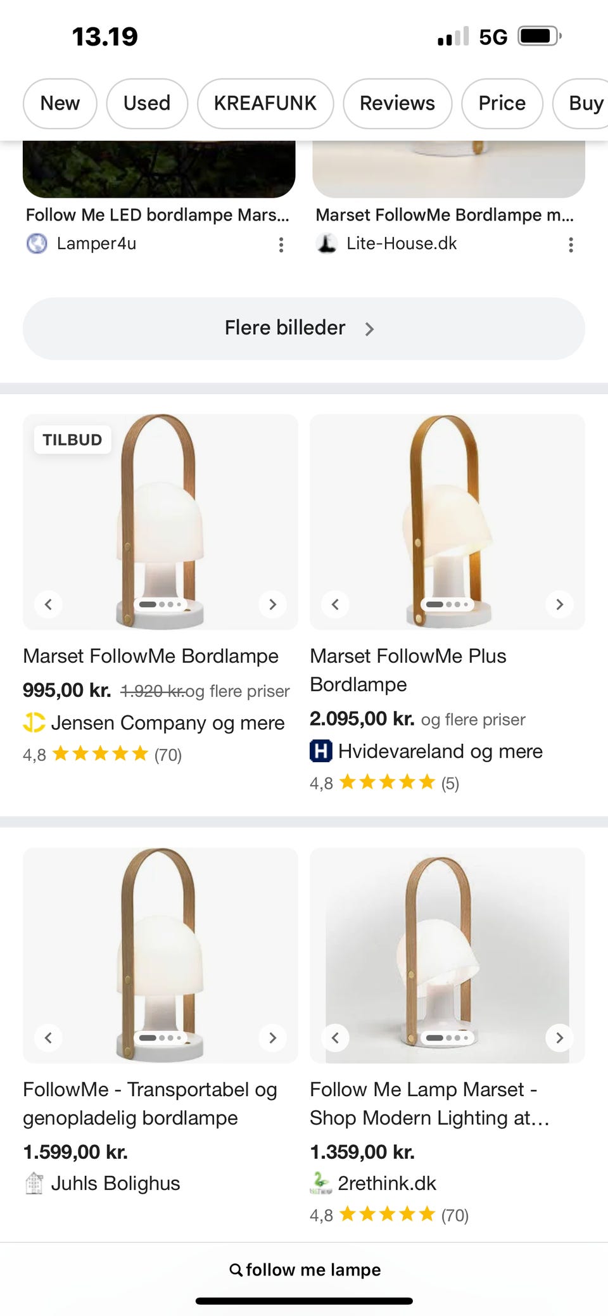This screenshot has width=608, height=1316.
Task: Show previous image of Marset FollowMe Bordlampe
Action: [48, 604]
